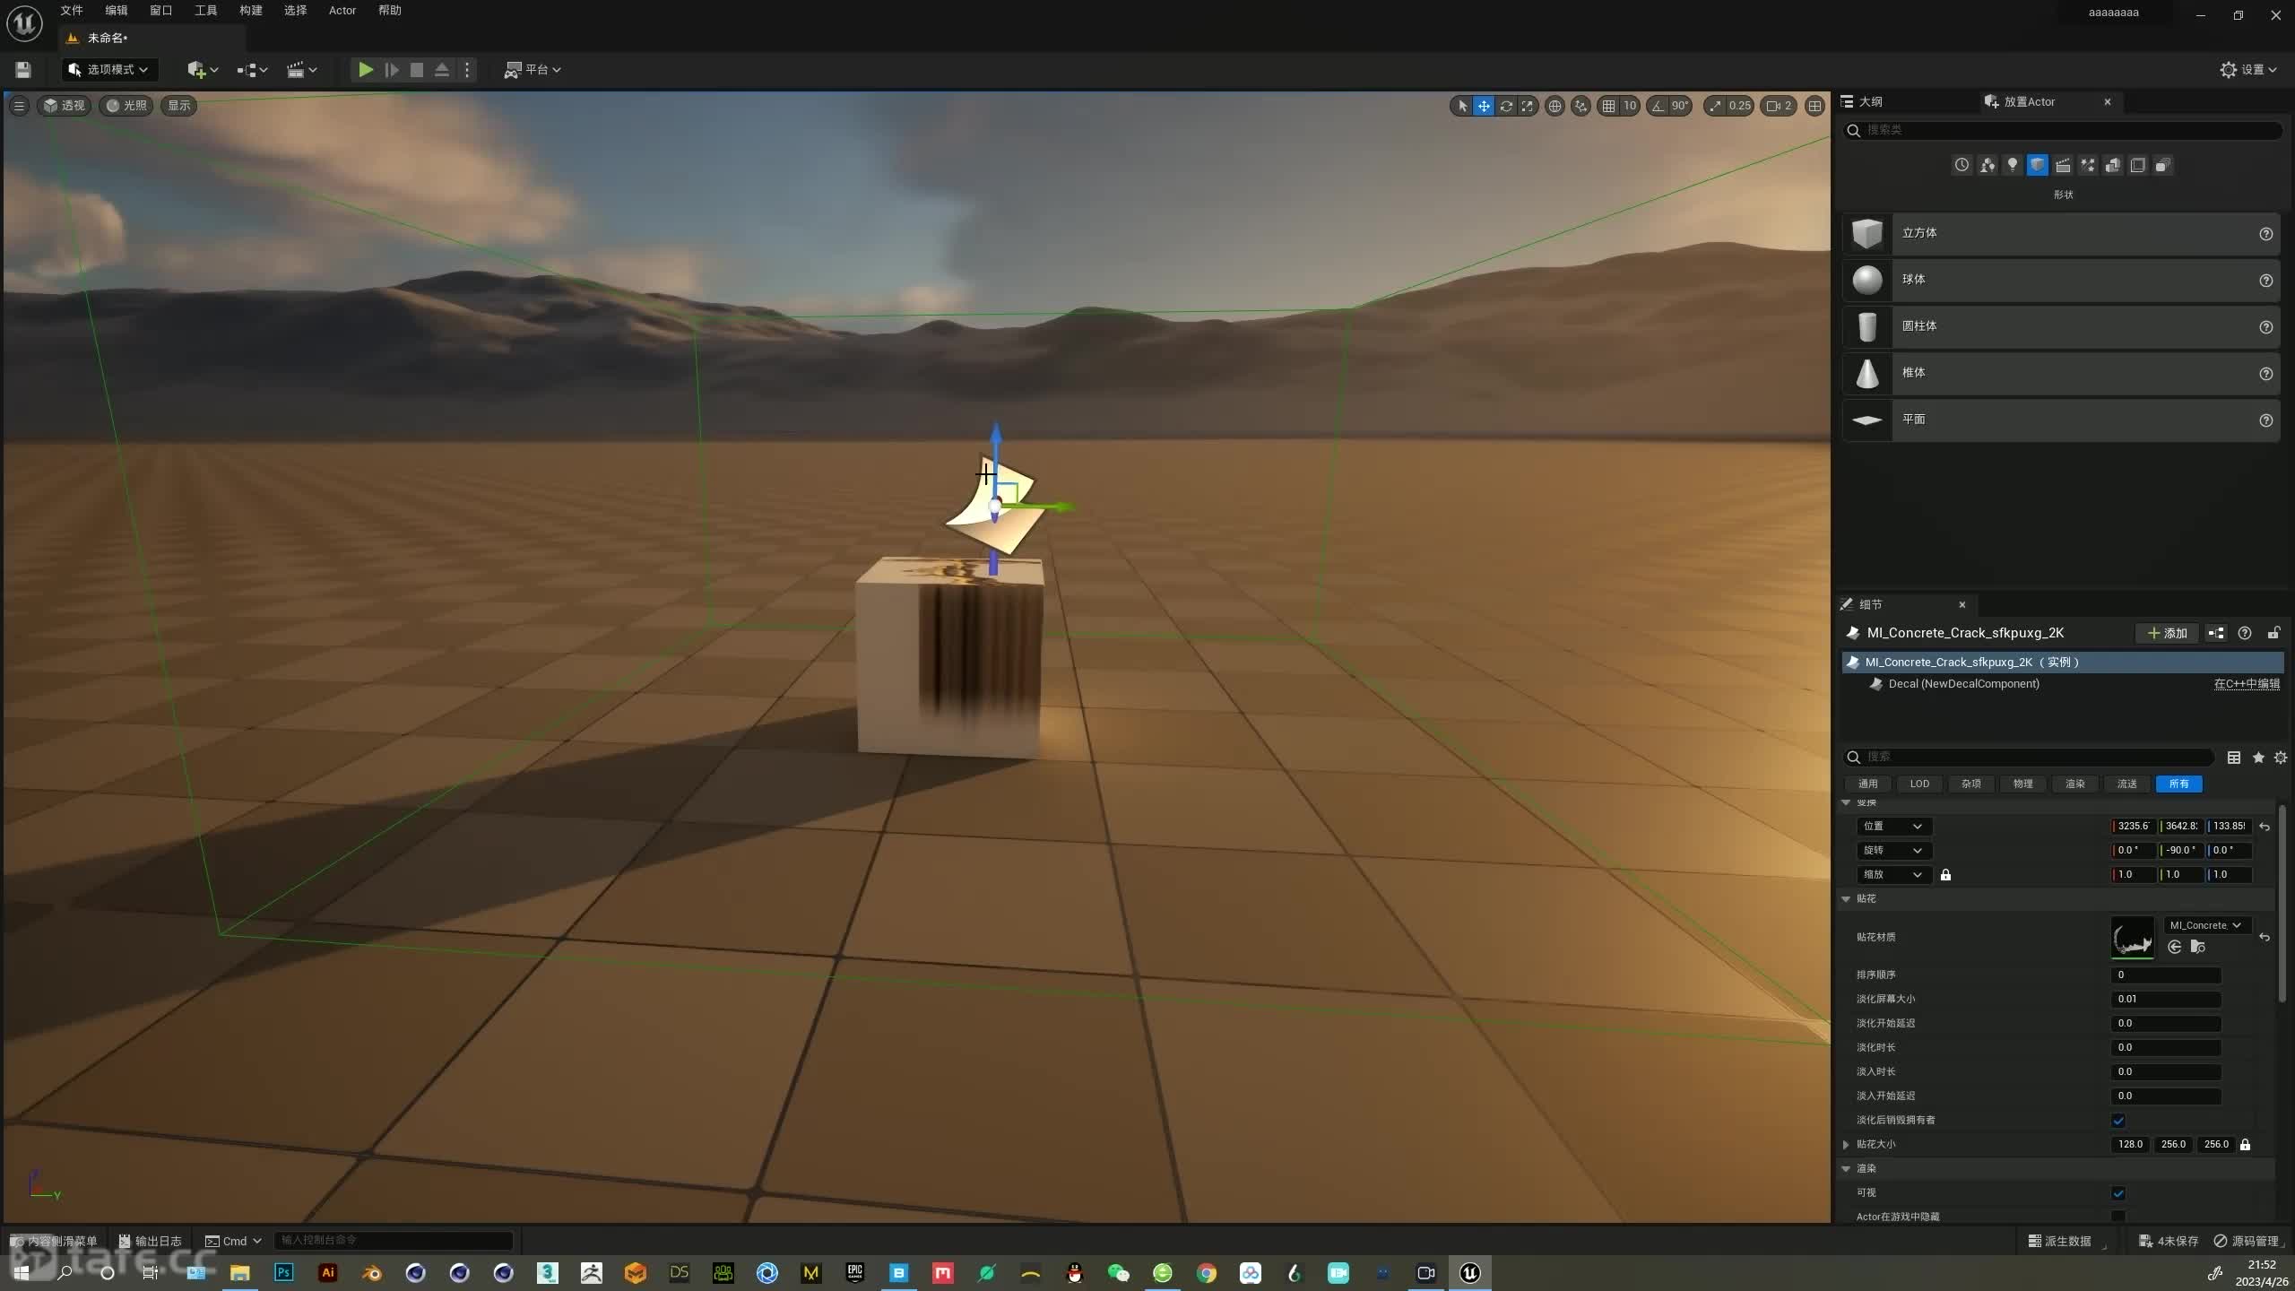
Task: Filter details by the LOD button
Action: pyautogui.click(x=1919, y=784)
